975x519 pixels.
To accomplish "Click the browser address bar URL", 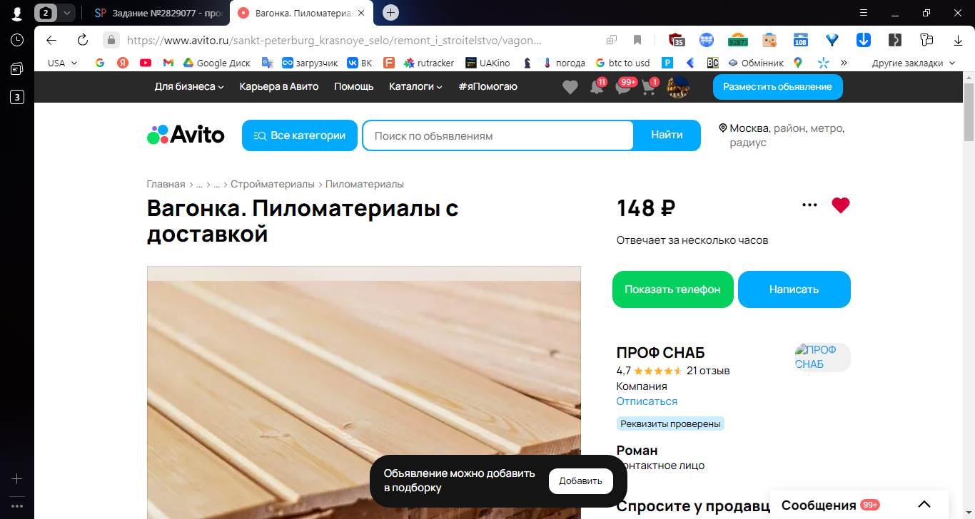I will click(334, 40).
